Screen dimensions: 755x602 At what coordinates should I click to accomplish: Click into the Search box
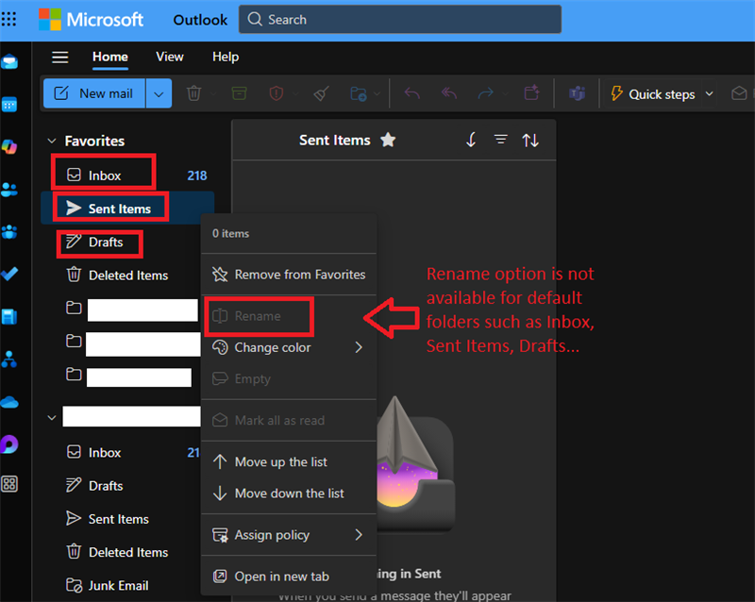tap(400, 19)
